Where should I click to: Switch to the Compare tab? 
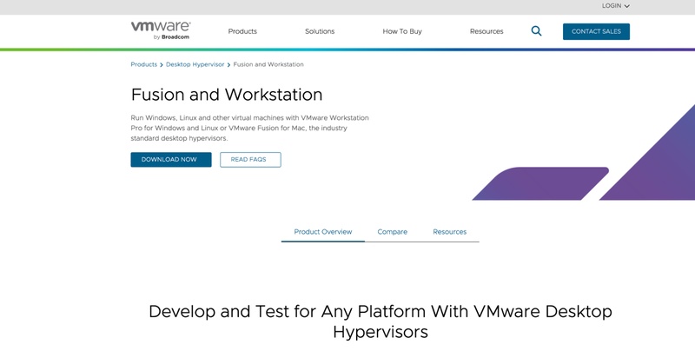pyautogui.click(x=393, y=232)
